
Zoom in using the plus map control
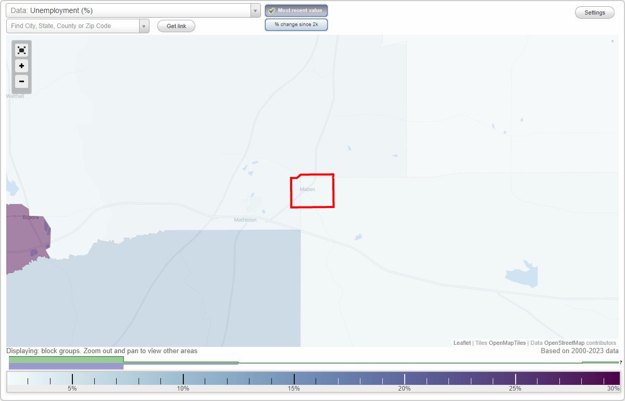point(21,66)
